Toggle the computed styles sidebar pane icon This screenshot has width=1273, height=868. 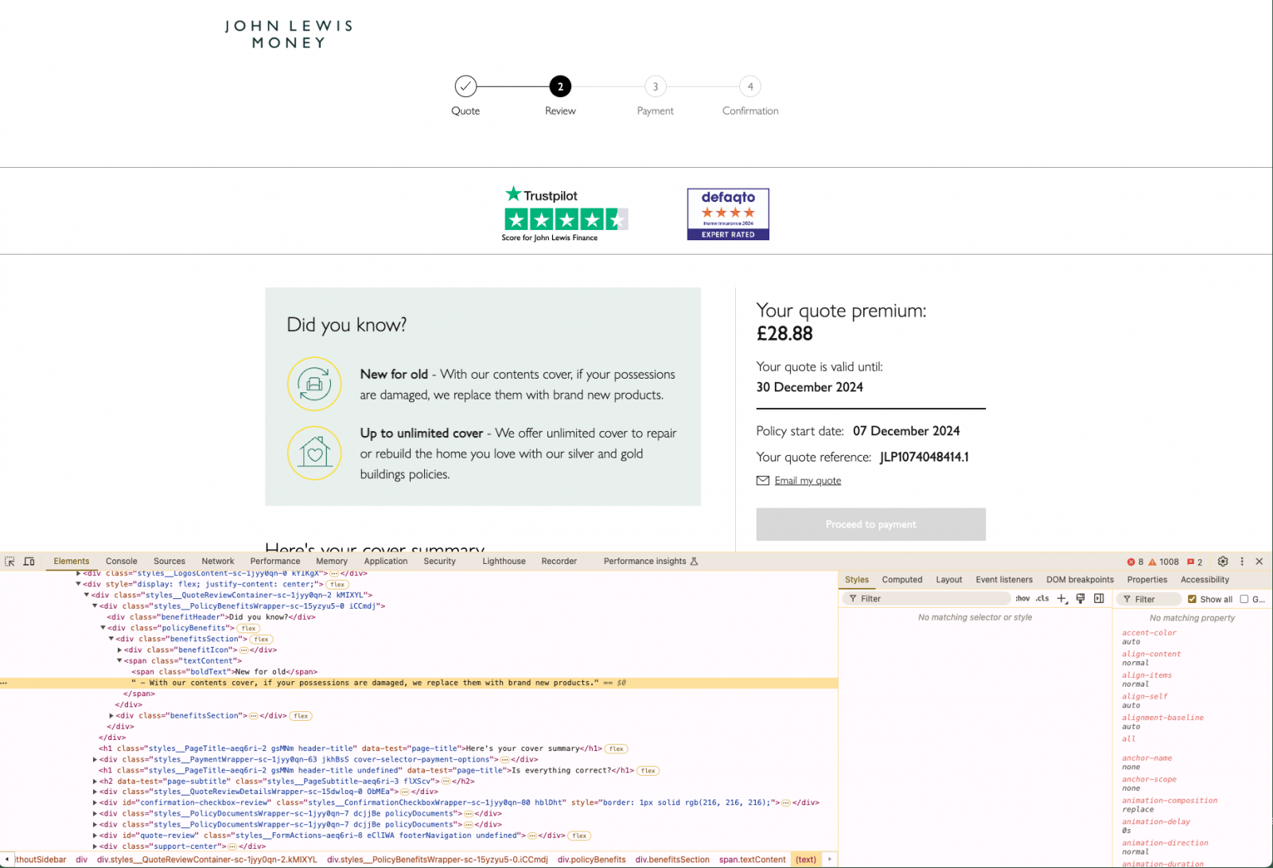(x=1099, y=598)
